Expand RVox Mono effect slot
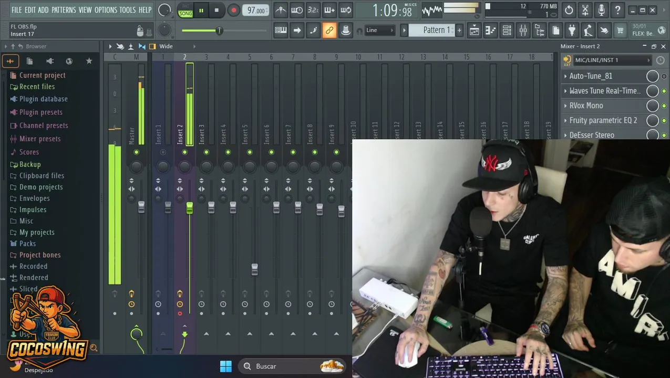The width and height of the screenshot is (670, 378). (x=565, y=106)
